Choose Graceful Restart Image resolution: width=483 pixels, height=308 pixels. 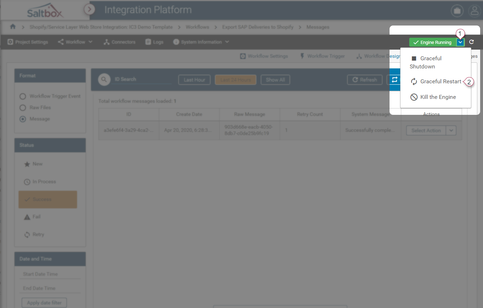click(x=435, y=82)
